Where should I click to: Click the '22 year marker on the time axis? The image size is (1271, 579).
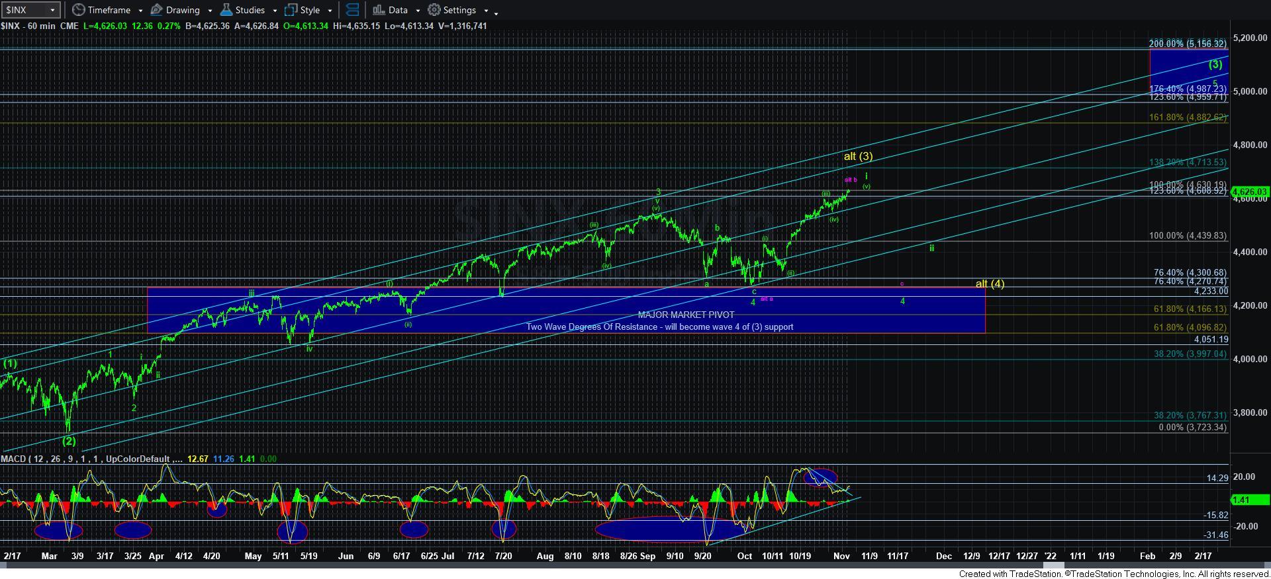[1051, 556]
